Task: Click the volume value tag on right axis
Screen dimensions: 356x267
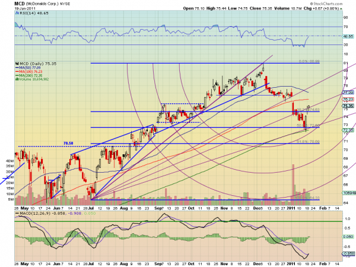Action: pyautogui.click(x=349, y=193)
